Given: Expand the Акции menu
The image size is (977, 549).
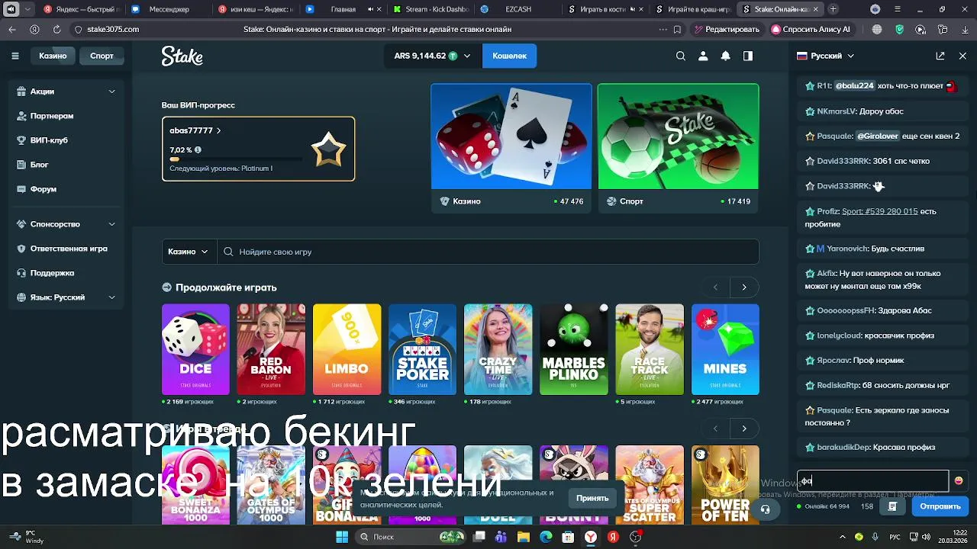Looking at the screenshot, I should coord(112,91).
